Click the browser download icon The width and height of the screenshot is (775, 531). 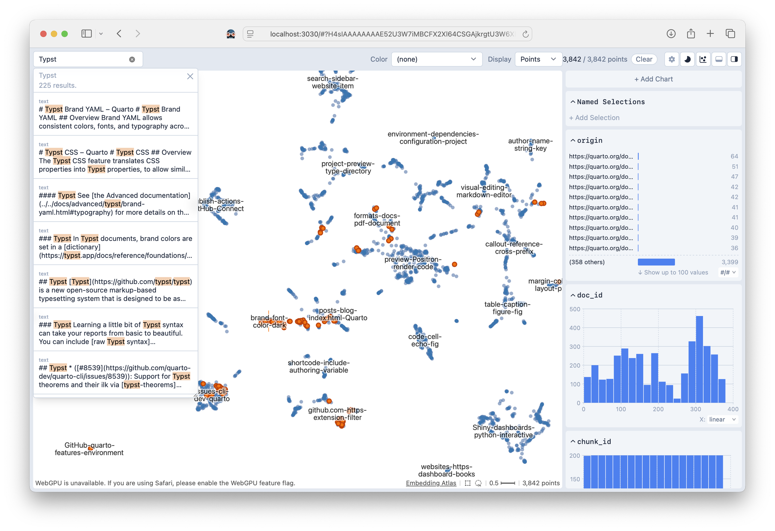coord(671,33)
